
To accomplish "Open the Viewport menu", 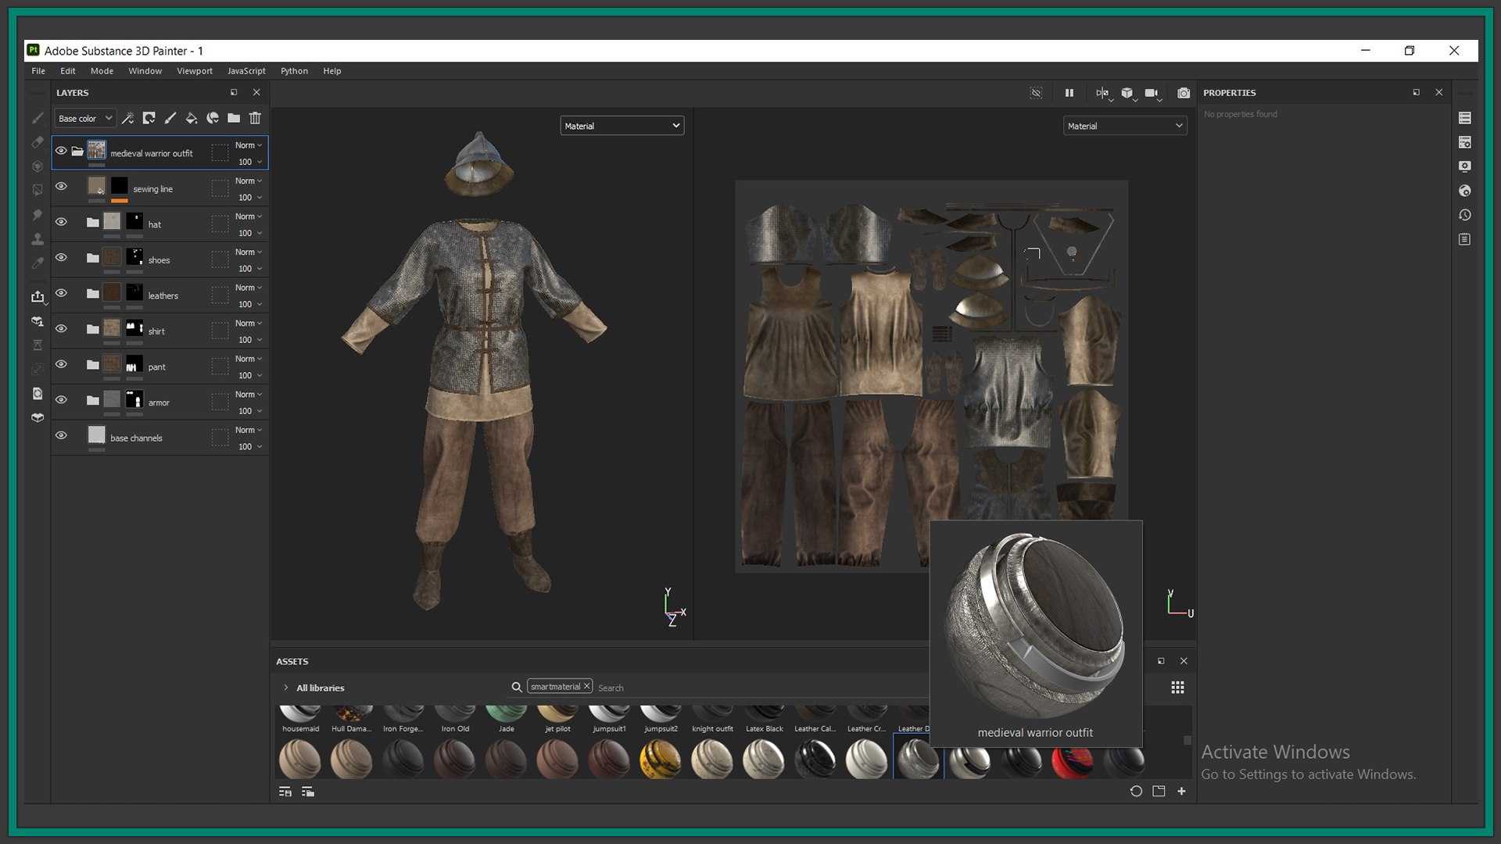I will 195,71.
